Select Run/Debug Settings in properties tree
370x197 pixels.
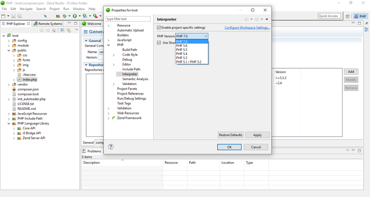tap(132, 98)
